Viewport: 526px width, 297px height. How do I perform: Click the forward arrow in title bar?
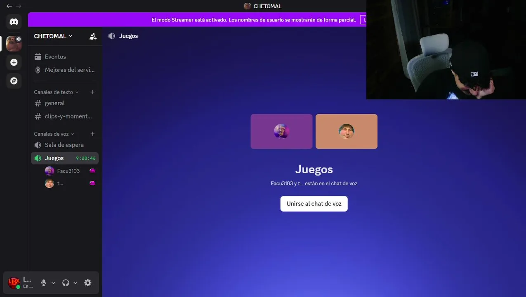point(18,6)
